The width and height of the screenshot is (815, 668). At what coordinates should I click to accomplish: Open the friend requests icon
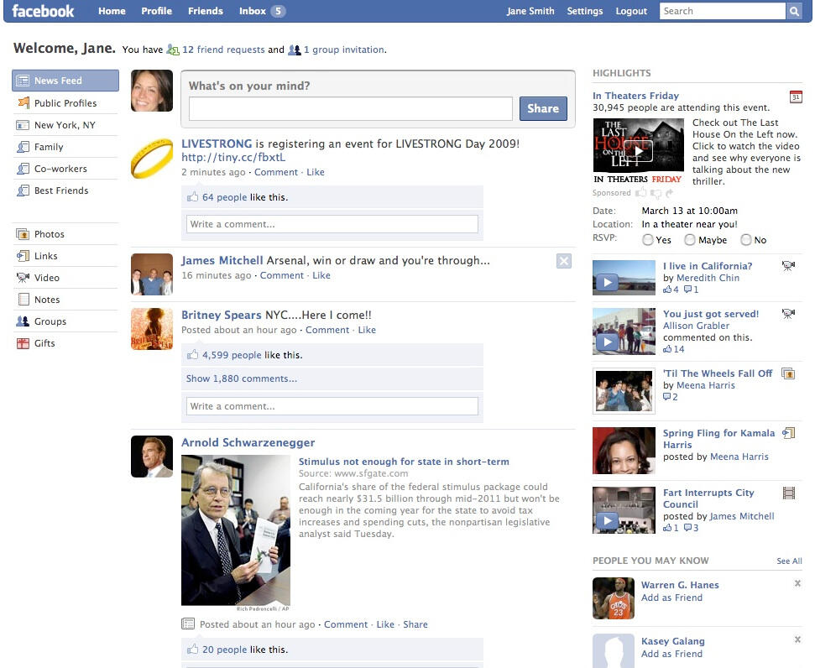click(173, 50)
